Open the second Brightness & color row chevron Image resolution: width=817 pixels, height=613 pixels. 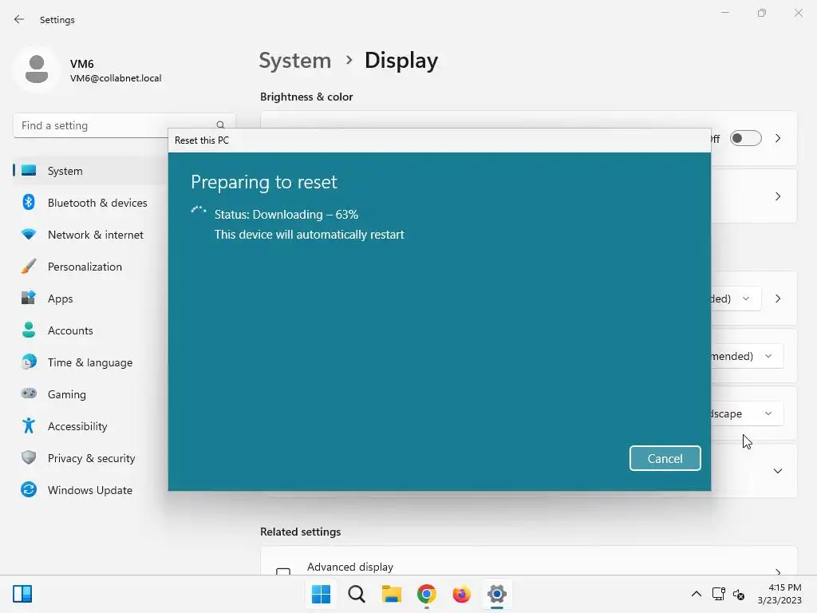click(x=778, y=196)
